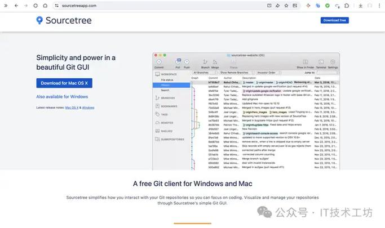Open the browser three-dot menu
The width and height of the screenshot is (385, 228).
tap(379, 6)
